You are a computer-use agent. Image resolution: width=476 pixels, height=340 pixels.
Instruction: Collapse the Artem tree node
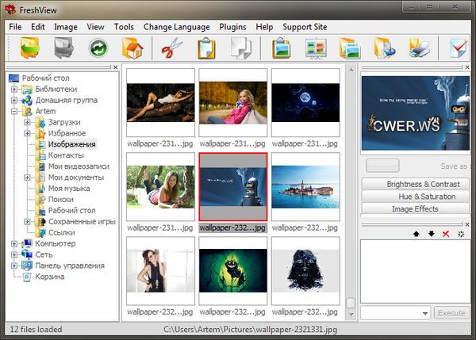click(14, 112)
